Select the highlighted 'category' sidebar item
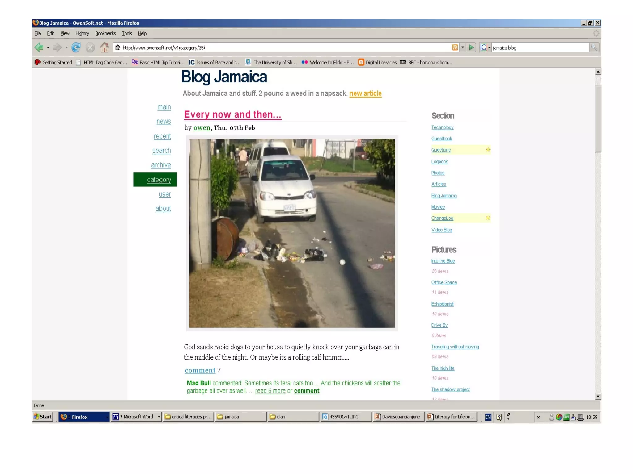633x474 pixels. (159, 180)
